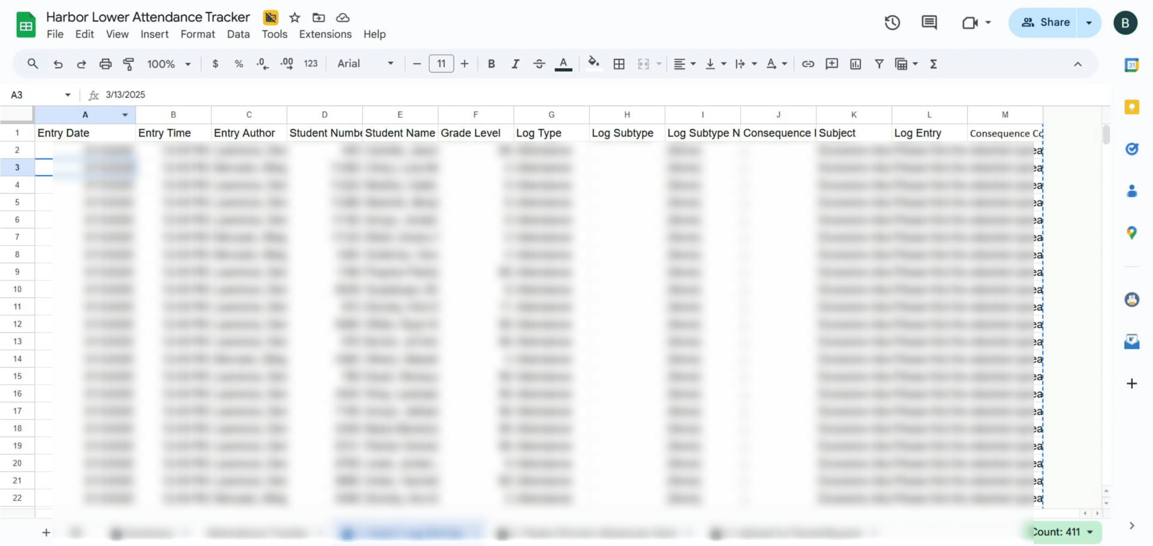Select the paint format roller icon
The height and width of the screenshot is (546, 1153).
click(x=128, y=64)
